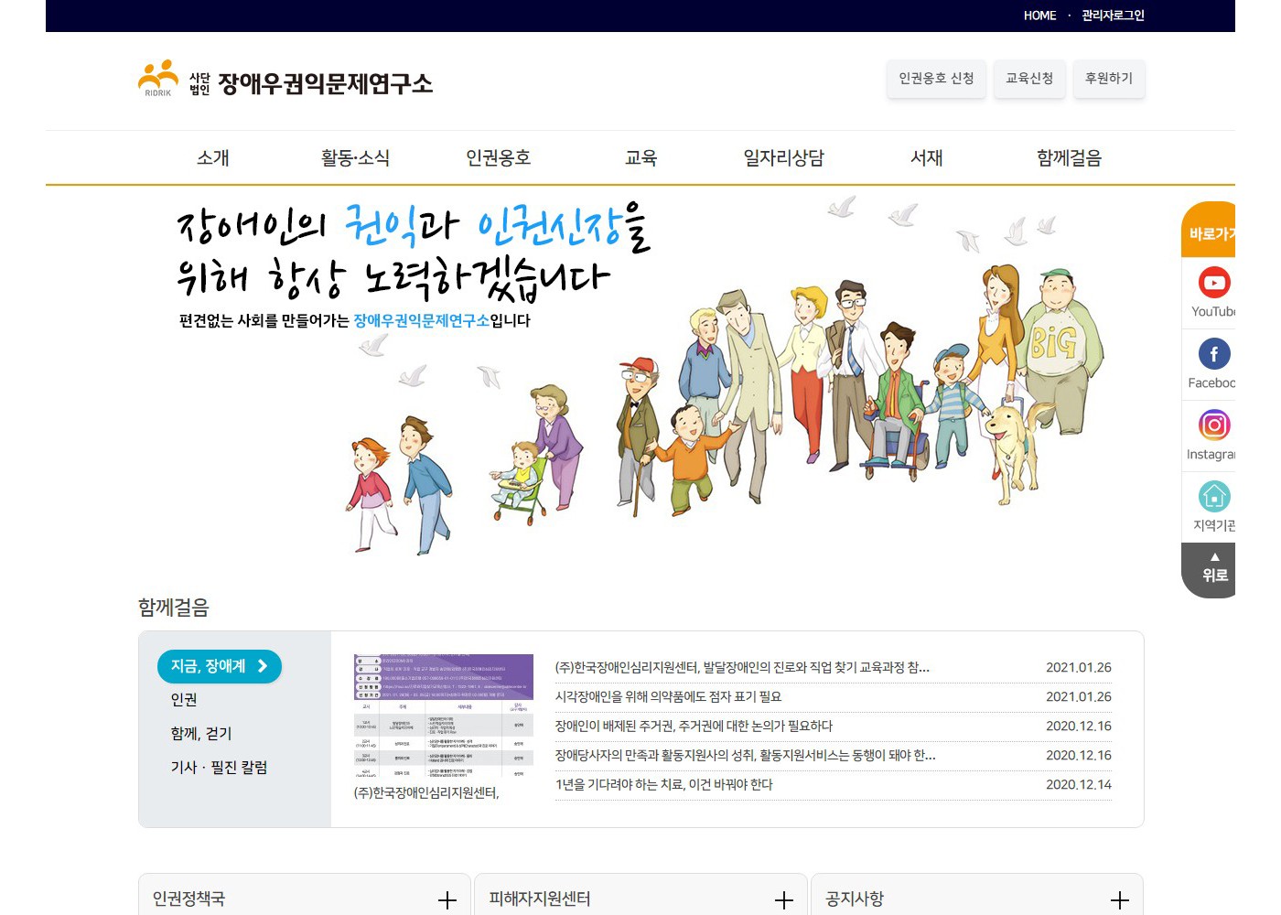Click the 후원하기 button
The image size is (1281, 915).
[1108, 79]
